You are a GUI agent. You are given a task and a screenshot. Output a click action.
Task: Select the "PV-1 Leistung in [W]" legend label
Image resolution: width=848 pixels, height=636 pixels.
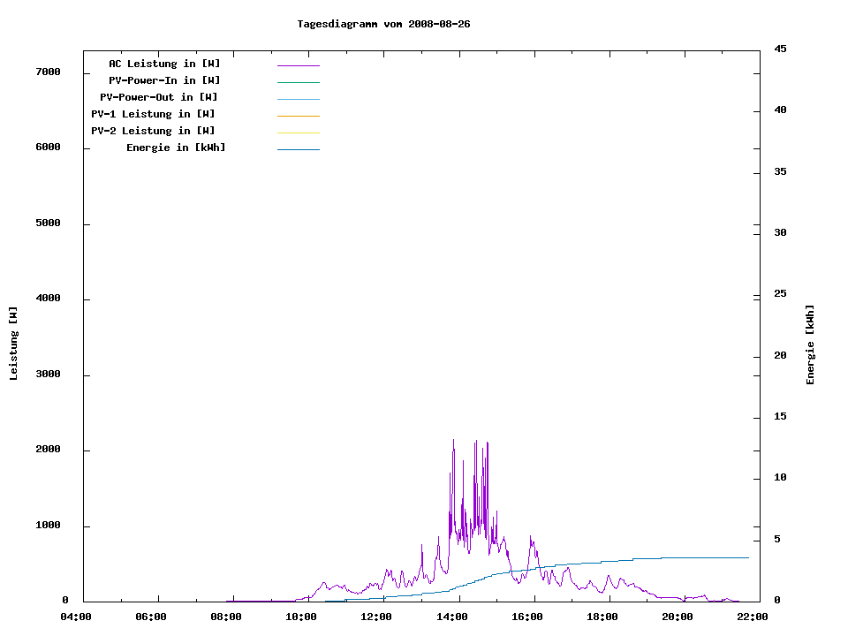click(x=153, y=114)
